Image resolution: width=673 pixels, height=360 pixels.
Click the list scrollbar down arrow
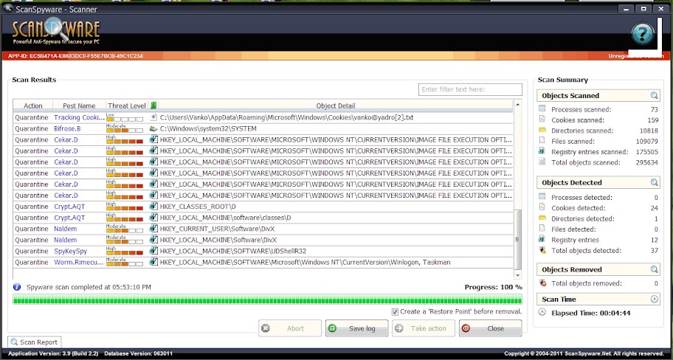tap(517, 275)
